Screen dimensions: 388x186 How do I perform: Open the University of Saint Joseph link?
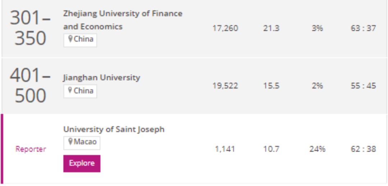114,129
